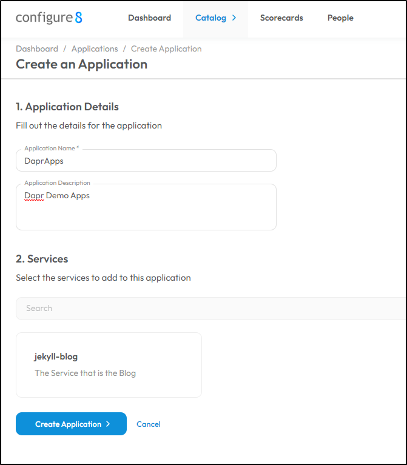Click the jekyll-blog service title
Image resolution: width=407 pixels, height=465 pixels.
[x=56, y=356]
